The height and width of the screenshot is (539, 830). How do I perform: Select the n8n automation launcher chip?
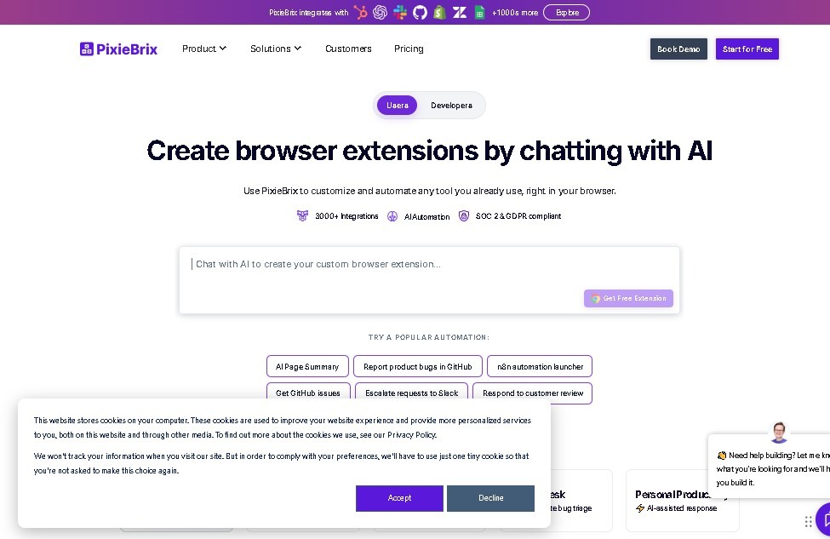[540, 366]
